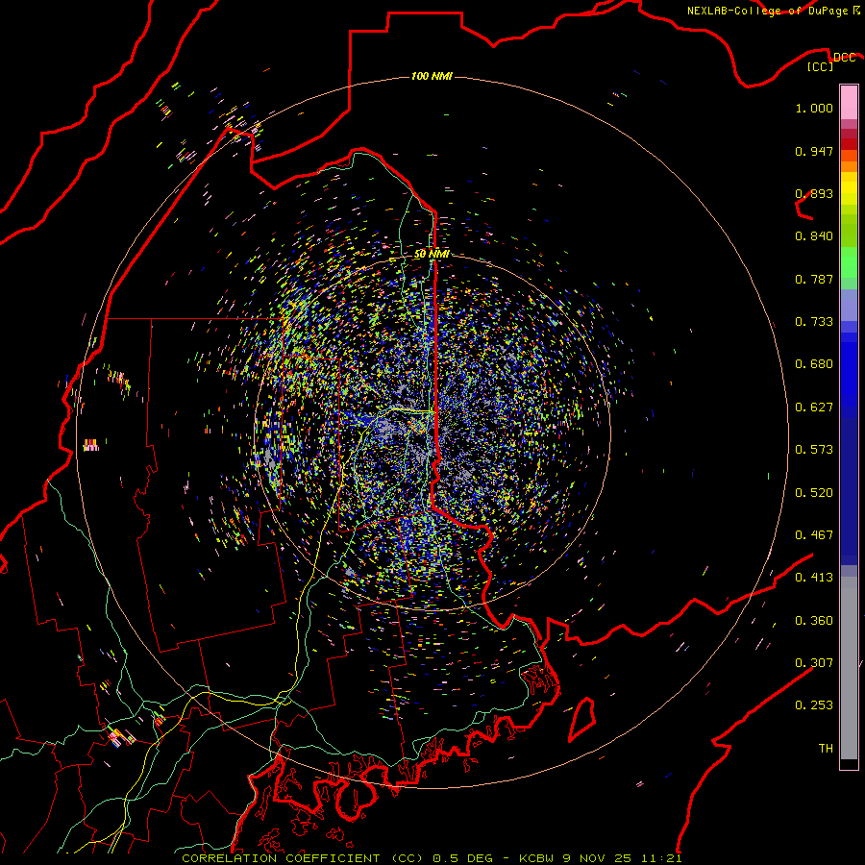Click the red segment of the color bar
The image size is (865, 865).
click(x=849, y=144)
